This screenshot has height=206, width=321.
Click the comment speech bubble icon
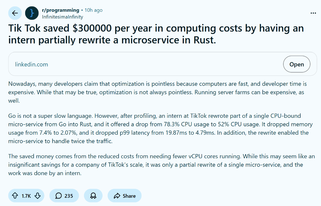click(x=58, y=196)
